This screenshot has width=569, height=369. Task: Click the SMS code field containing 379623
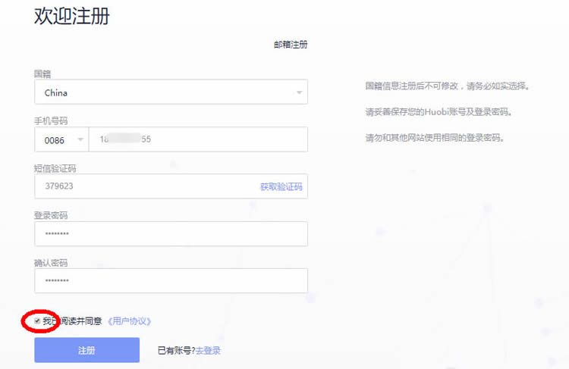(x=144, y=186)
